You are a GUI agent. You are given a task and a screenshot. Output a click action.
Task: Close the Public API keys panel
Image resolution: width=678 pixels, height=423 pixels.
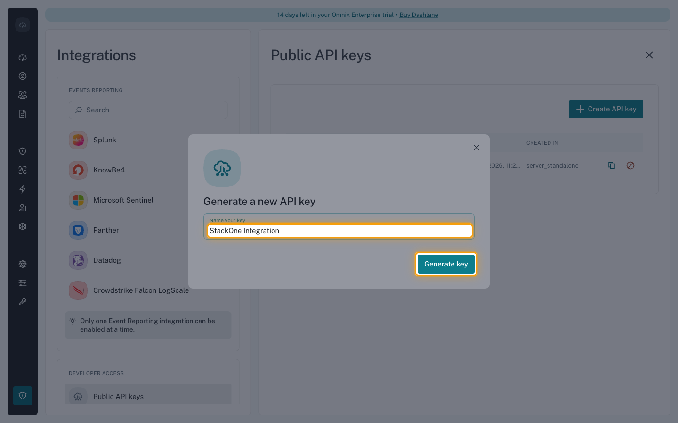point(649,55)
